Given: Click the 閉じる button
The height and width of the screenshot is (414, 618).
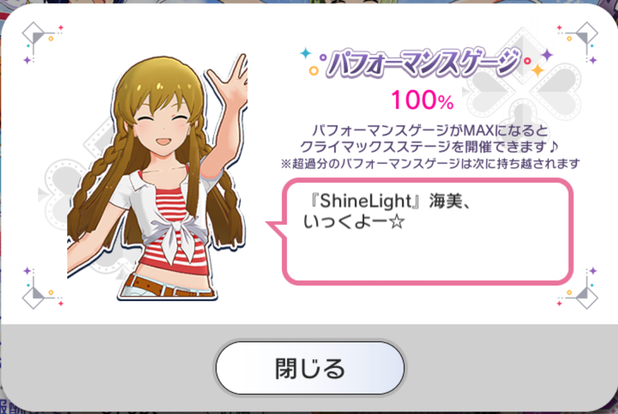Looking at the screenshot, I should coord(310,368).
